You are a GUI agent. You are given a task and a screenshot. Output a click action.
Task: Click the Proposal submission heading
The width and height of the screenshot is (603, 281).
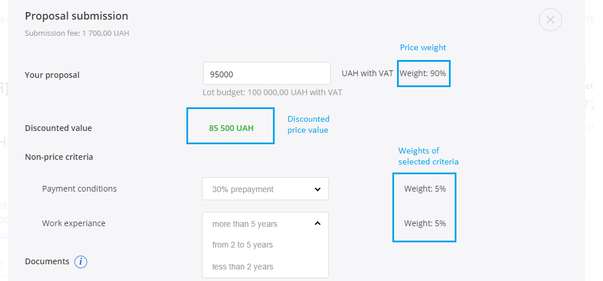pyautogui.click(x=77, y=16)
